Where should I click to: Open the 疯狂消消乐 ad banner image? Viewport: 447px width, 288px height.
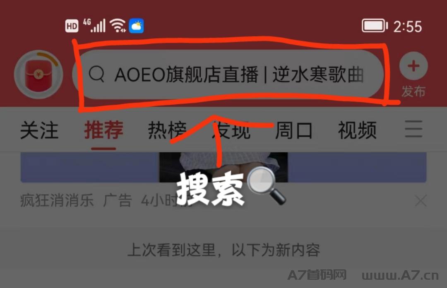pyautogui.click(x=223, y=168)
